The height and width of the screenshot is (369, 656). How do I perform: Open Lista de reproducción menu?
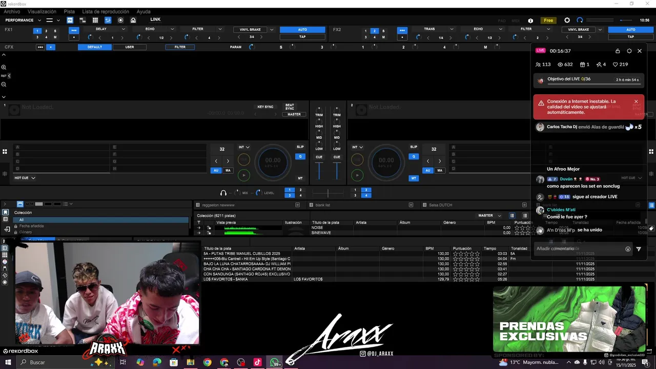coord(106,11)
